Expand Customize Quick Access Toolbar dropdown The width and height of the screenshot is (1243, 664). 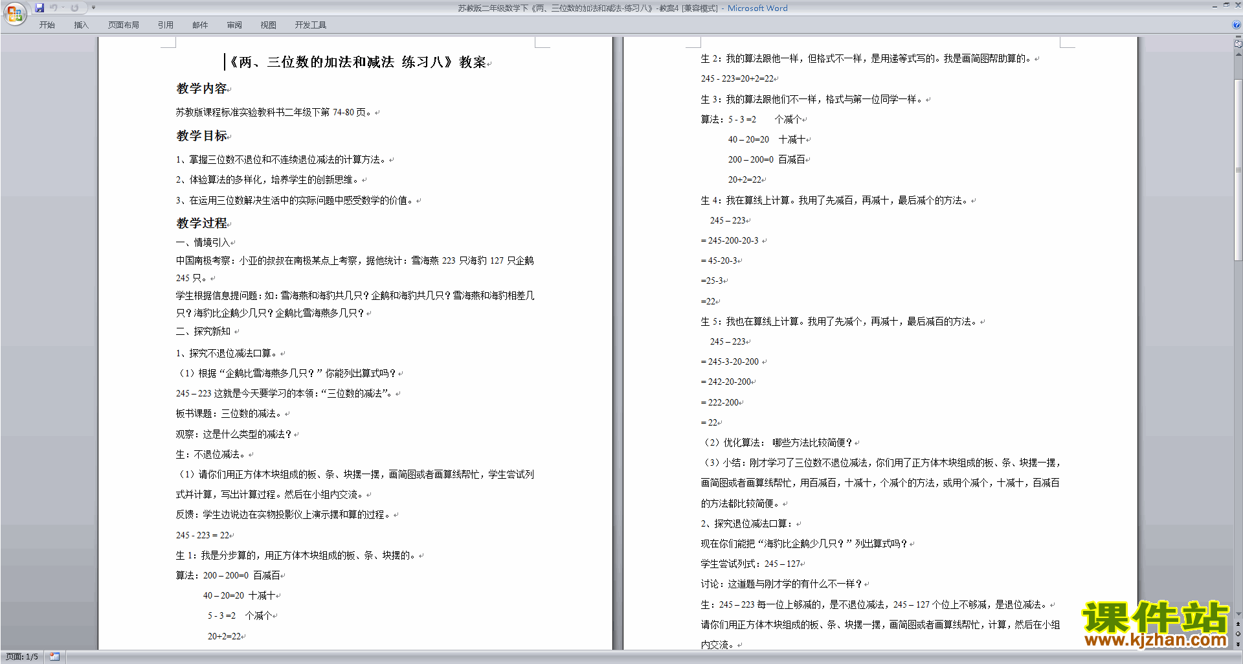coord(93,8)
